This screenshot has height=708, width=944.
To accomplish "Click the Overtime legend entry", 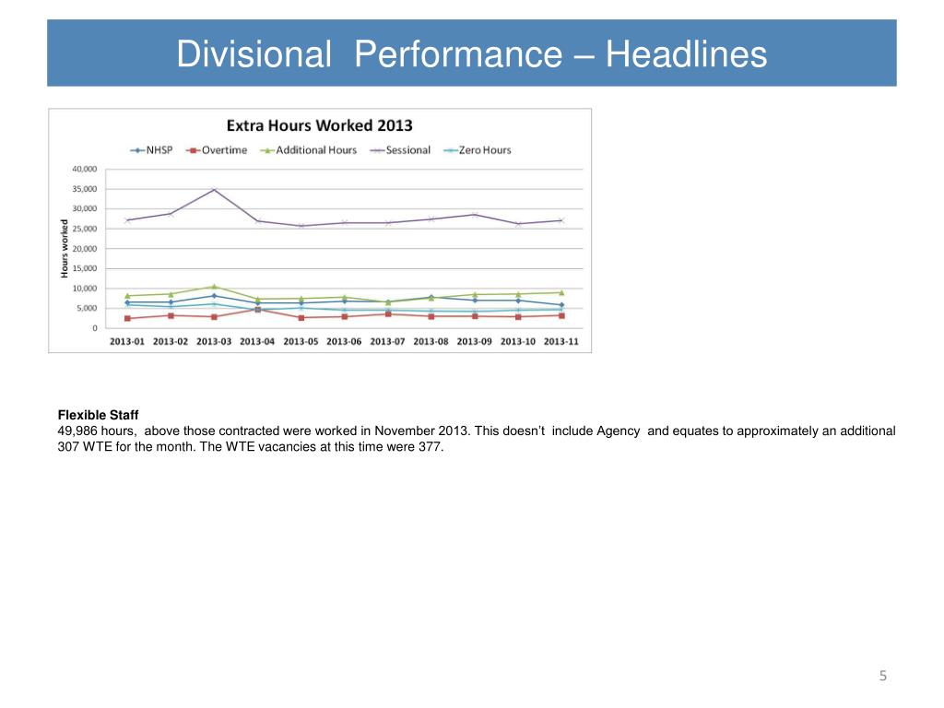I will click(217, 150).
